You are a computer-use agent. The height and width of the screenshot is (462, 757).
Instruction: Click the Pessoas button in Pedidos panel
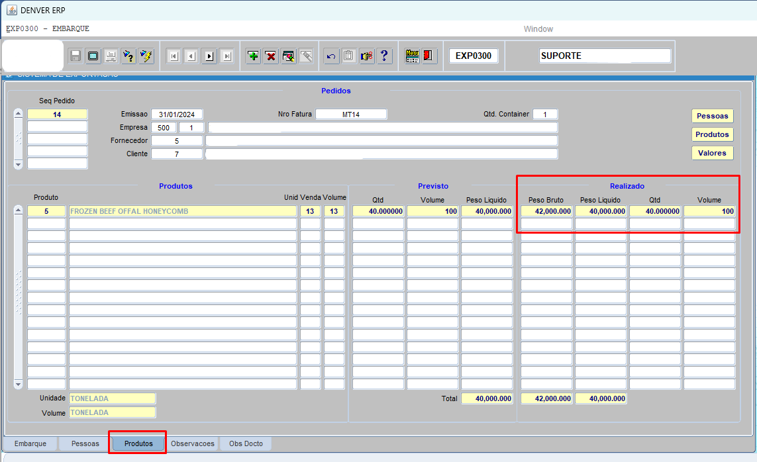click(x=712, y=116)
